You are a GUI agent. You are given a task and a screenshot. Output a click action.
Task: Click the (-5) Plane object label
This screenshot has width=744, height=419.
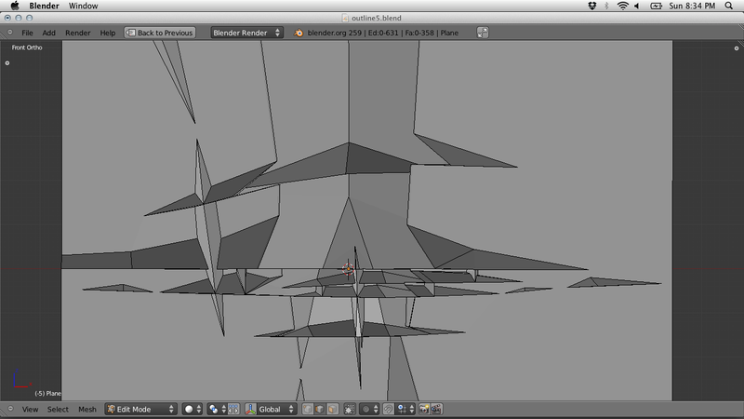[x=48, y=393]
